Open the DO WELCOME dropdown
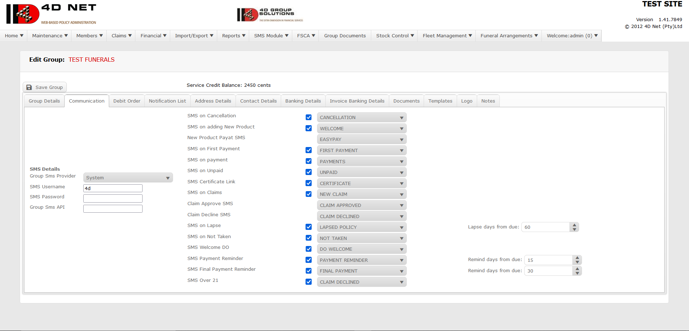Viewport: 689px width, 331px height. click(362, 249)
